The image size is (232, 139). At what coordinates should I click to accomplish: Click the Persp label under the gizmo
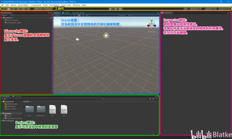point(152,32)
